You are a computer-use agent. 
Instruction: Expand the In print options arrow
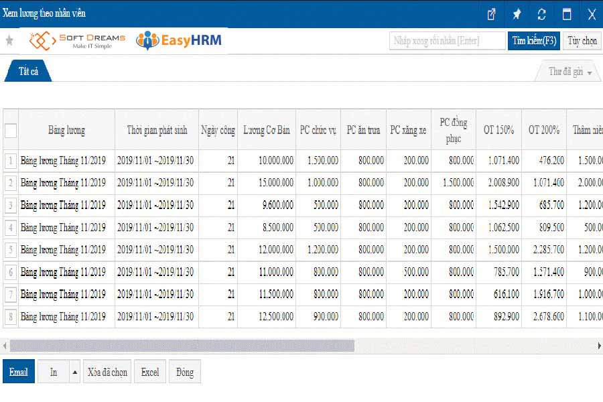pos(75,373)
